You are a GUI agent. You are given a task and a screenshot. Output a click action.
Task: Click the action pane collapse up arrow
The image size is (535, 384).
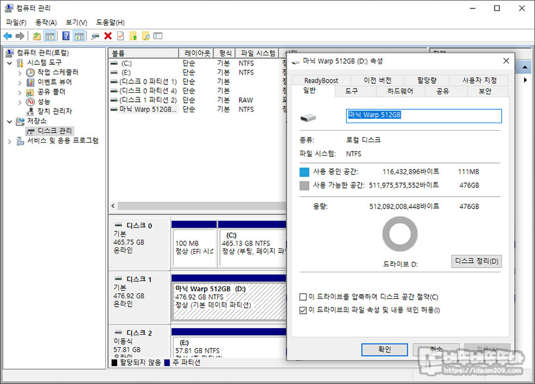(x=525, y=67)
